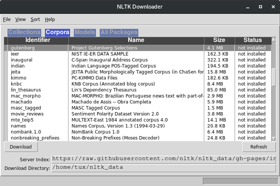Click the scrollbar up arrow

pyautogui.click(x=273, y=39)
